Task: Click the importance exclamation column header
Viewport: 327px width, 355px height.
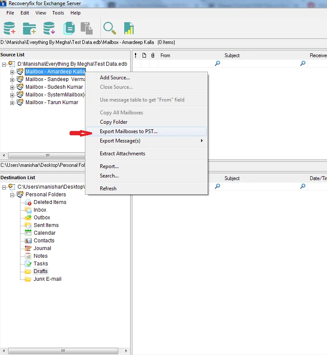Action: pos(135,55)
